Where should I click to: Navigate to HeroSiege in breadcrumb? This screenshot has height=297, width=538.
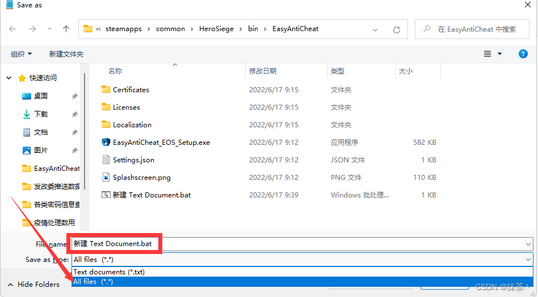216,29
